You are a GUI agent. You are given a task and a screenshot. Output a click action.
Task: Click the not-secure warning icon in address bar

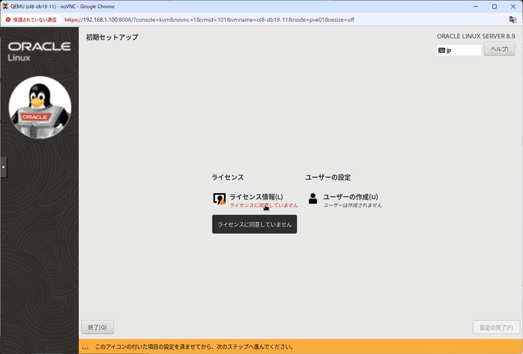8,20
